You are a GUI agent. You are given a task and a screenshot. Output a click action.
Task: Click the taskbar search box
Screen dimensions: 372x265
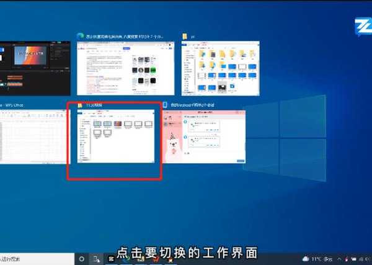[x=37, y=259]
